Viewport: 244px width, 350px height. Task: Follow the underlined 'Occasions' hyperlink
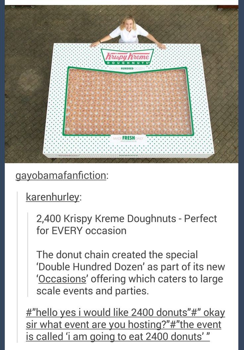pos(62,279)
